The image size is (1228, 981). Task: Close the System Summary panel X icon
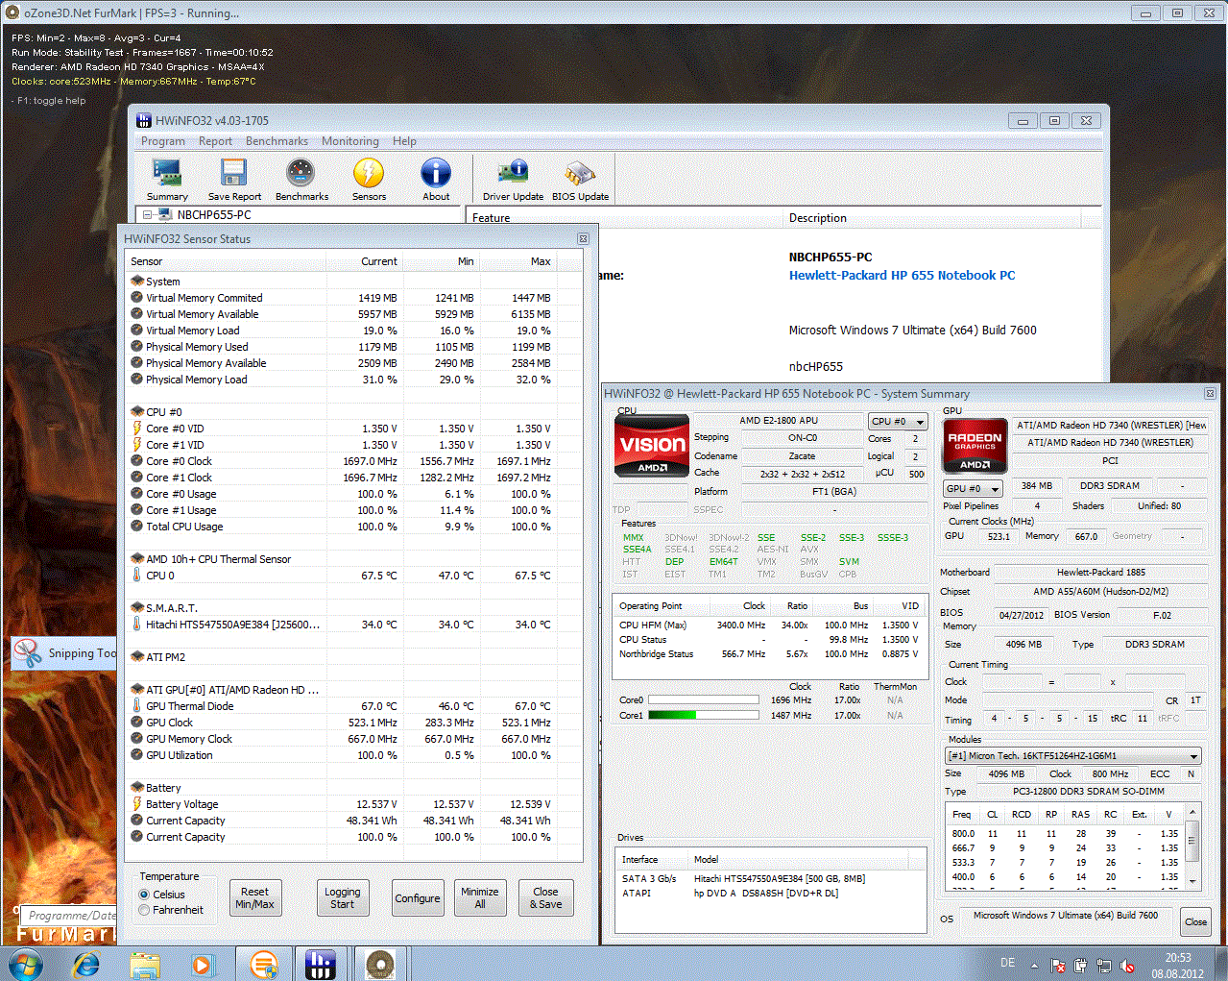point(1210,393)
